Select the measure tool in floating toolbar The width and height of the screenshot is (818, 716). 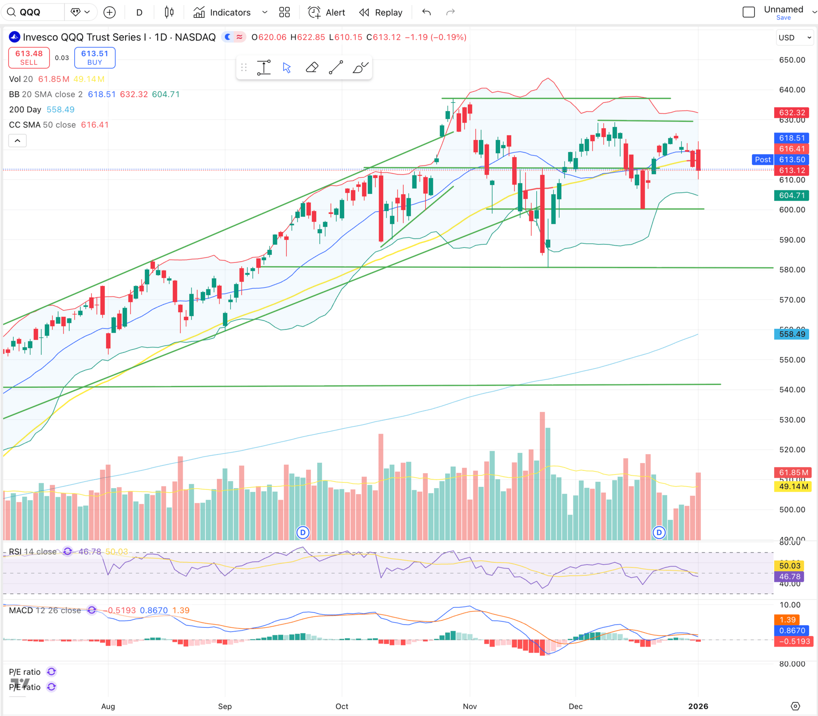[264, 68]
